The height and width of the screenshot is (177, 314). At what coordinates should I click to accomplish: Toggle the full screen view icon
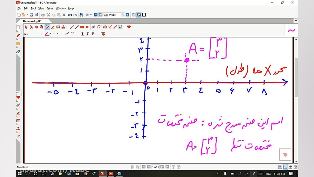144,15
